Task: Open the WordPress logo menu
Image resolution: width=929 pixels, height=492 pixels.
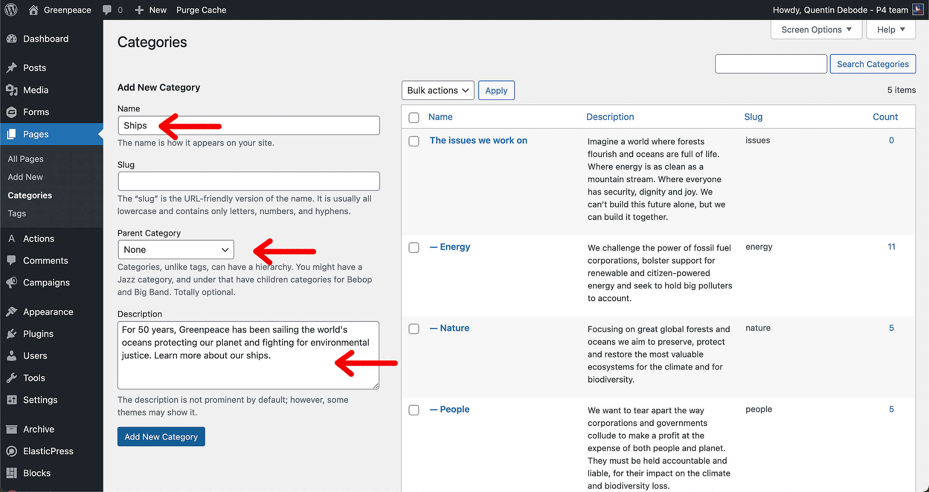Action: pyautogui.click(x=11, y=10)
